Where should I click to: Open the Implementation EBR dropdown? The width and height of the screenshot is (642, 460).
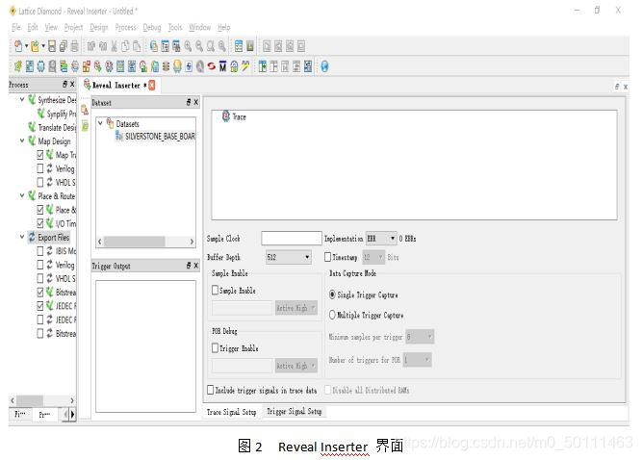[x=381, y=239]
